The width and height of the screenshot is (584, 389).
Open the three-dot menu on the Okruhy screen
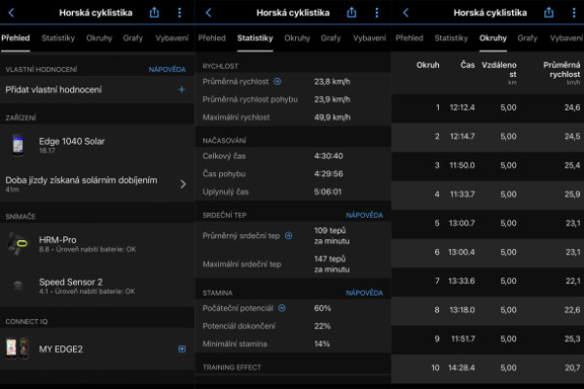point(571,13)
